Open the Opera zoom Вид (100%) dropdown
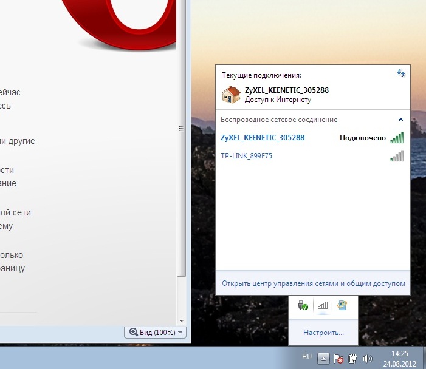The width and height of the screenshot is (426, 369). (155, 333)
